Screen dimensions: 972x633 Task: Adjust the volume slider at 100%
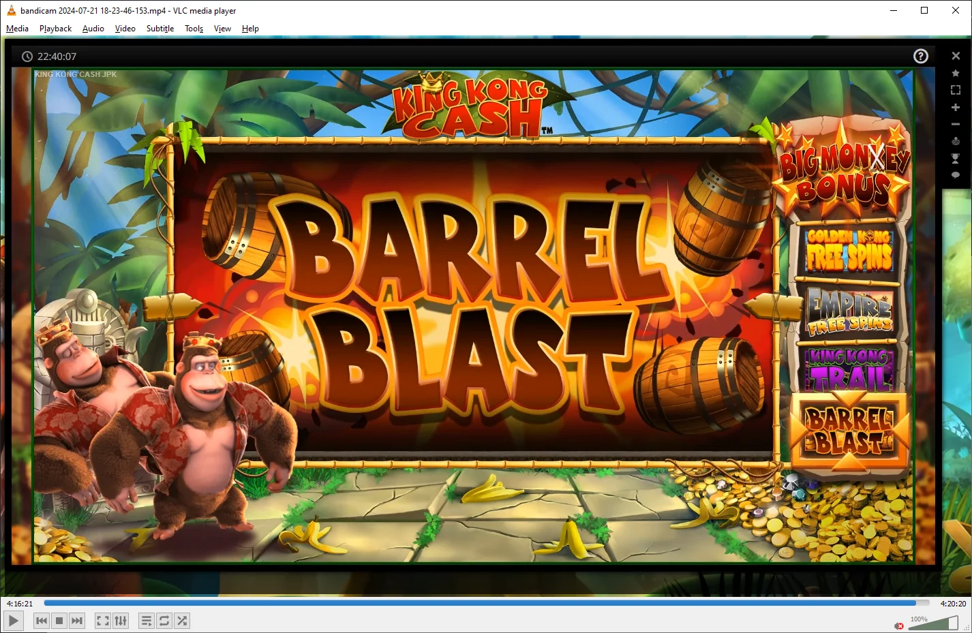pos(934,623)
